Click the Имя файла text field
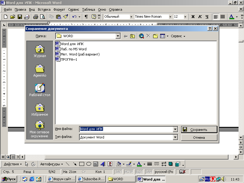This screenshot has width=244, height=183. (126, 129)
